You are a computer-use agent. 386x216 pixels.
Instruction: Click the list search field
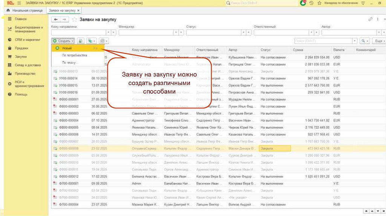coord(323,41)
